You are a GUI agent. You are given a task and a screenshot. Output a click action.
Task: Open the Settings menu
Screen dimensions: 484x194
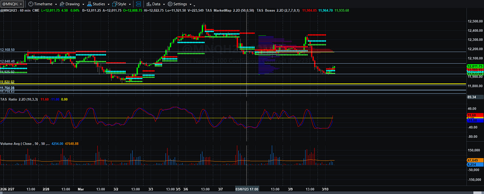tap(180, 4)
